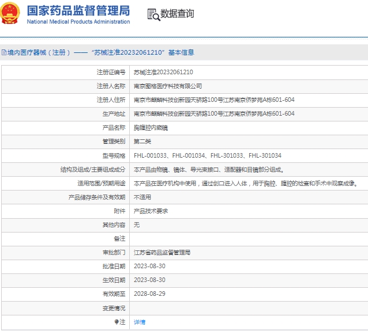Image resolution: width=368 pixels, height=335 pixels.
Task: Click the 无 value in 其他内容 row
Action: [x=137, y=225]
